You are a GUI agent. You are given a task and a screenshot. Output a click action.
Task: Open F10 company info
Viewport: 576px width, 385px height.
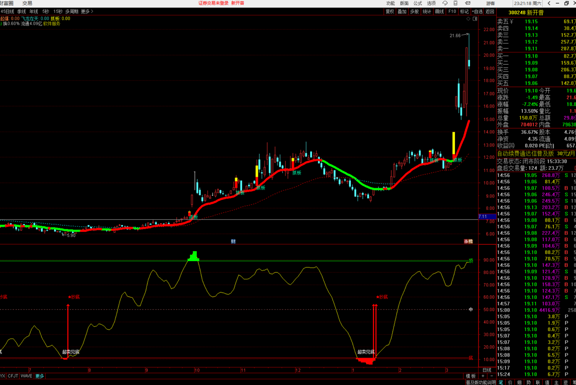coord(452,12)
